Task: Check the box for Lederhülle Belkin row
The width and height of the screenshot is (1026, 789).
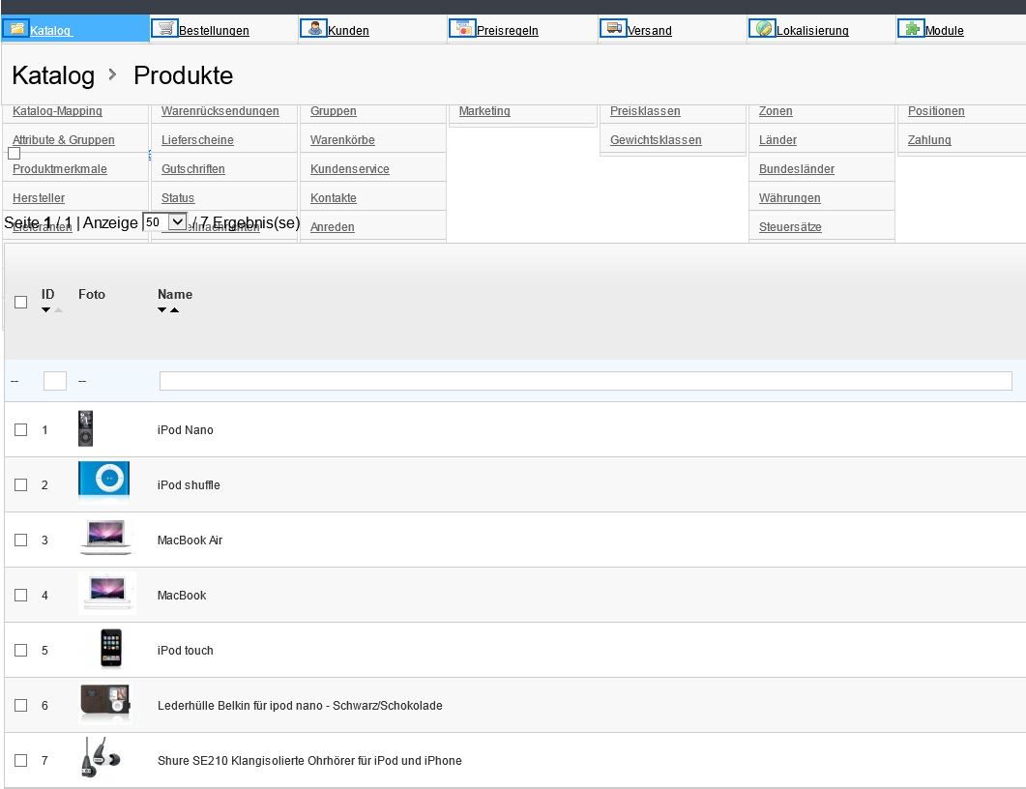Action: (21, 705)
